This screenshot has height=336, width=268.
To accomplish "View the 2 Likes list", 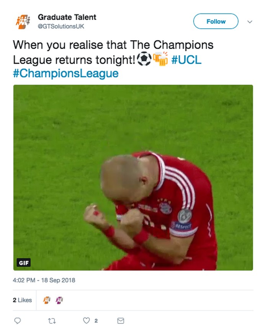I will pos(22,300).
